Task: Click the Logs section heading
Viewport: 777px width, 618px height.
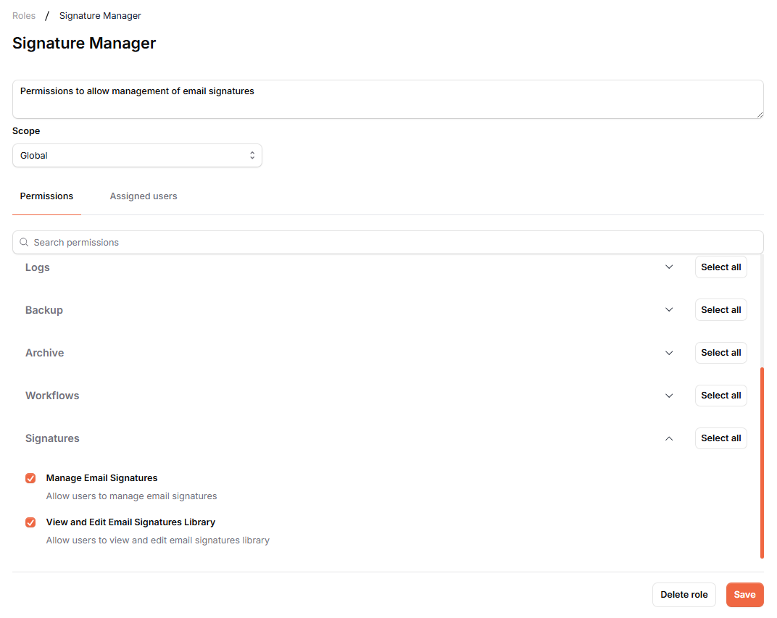Action: (x=38, y=267)
